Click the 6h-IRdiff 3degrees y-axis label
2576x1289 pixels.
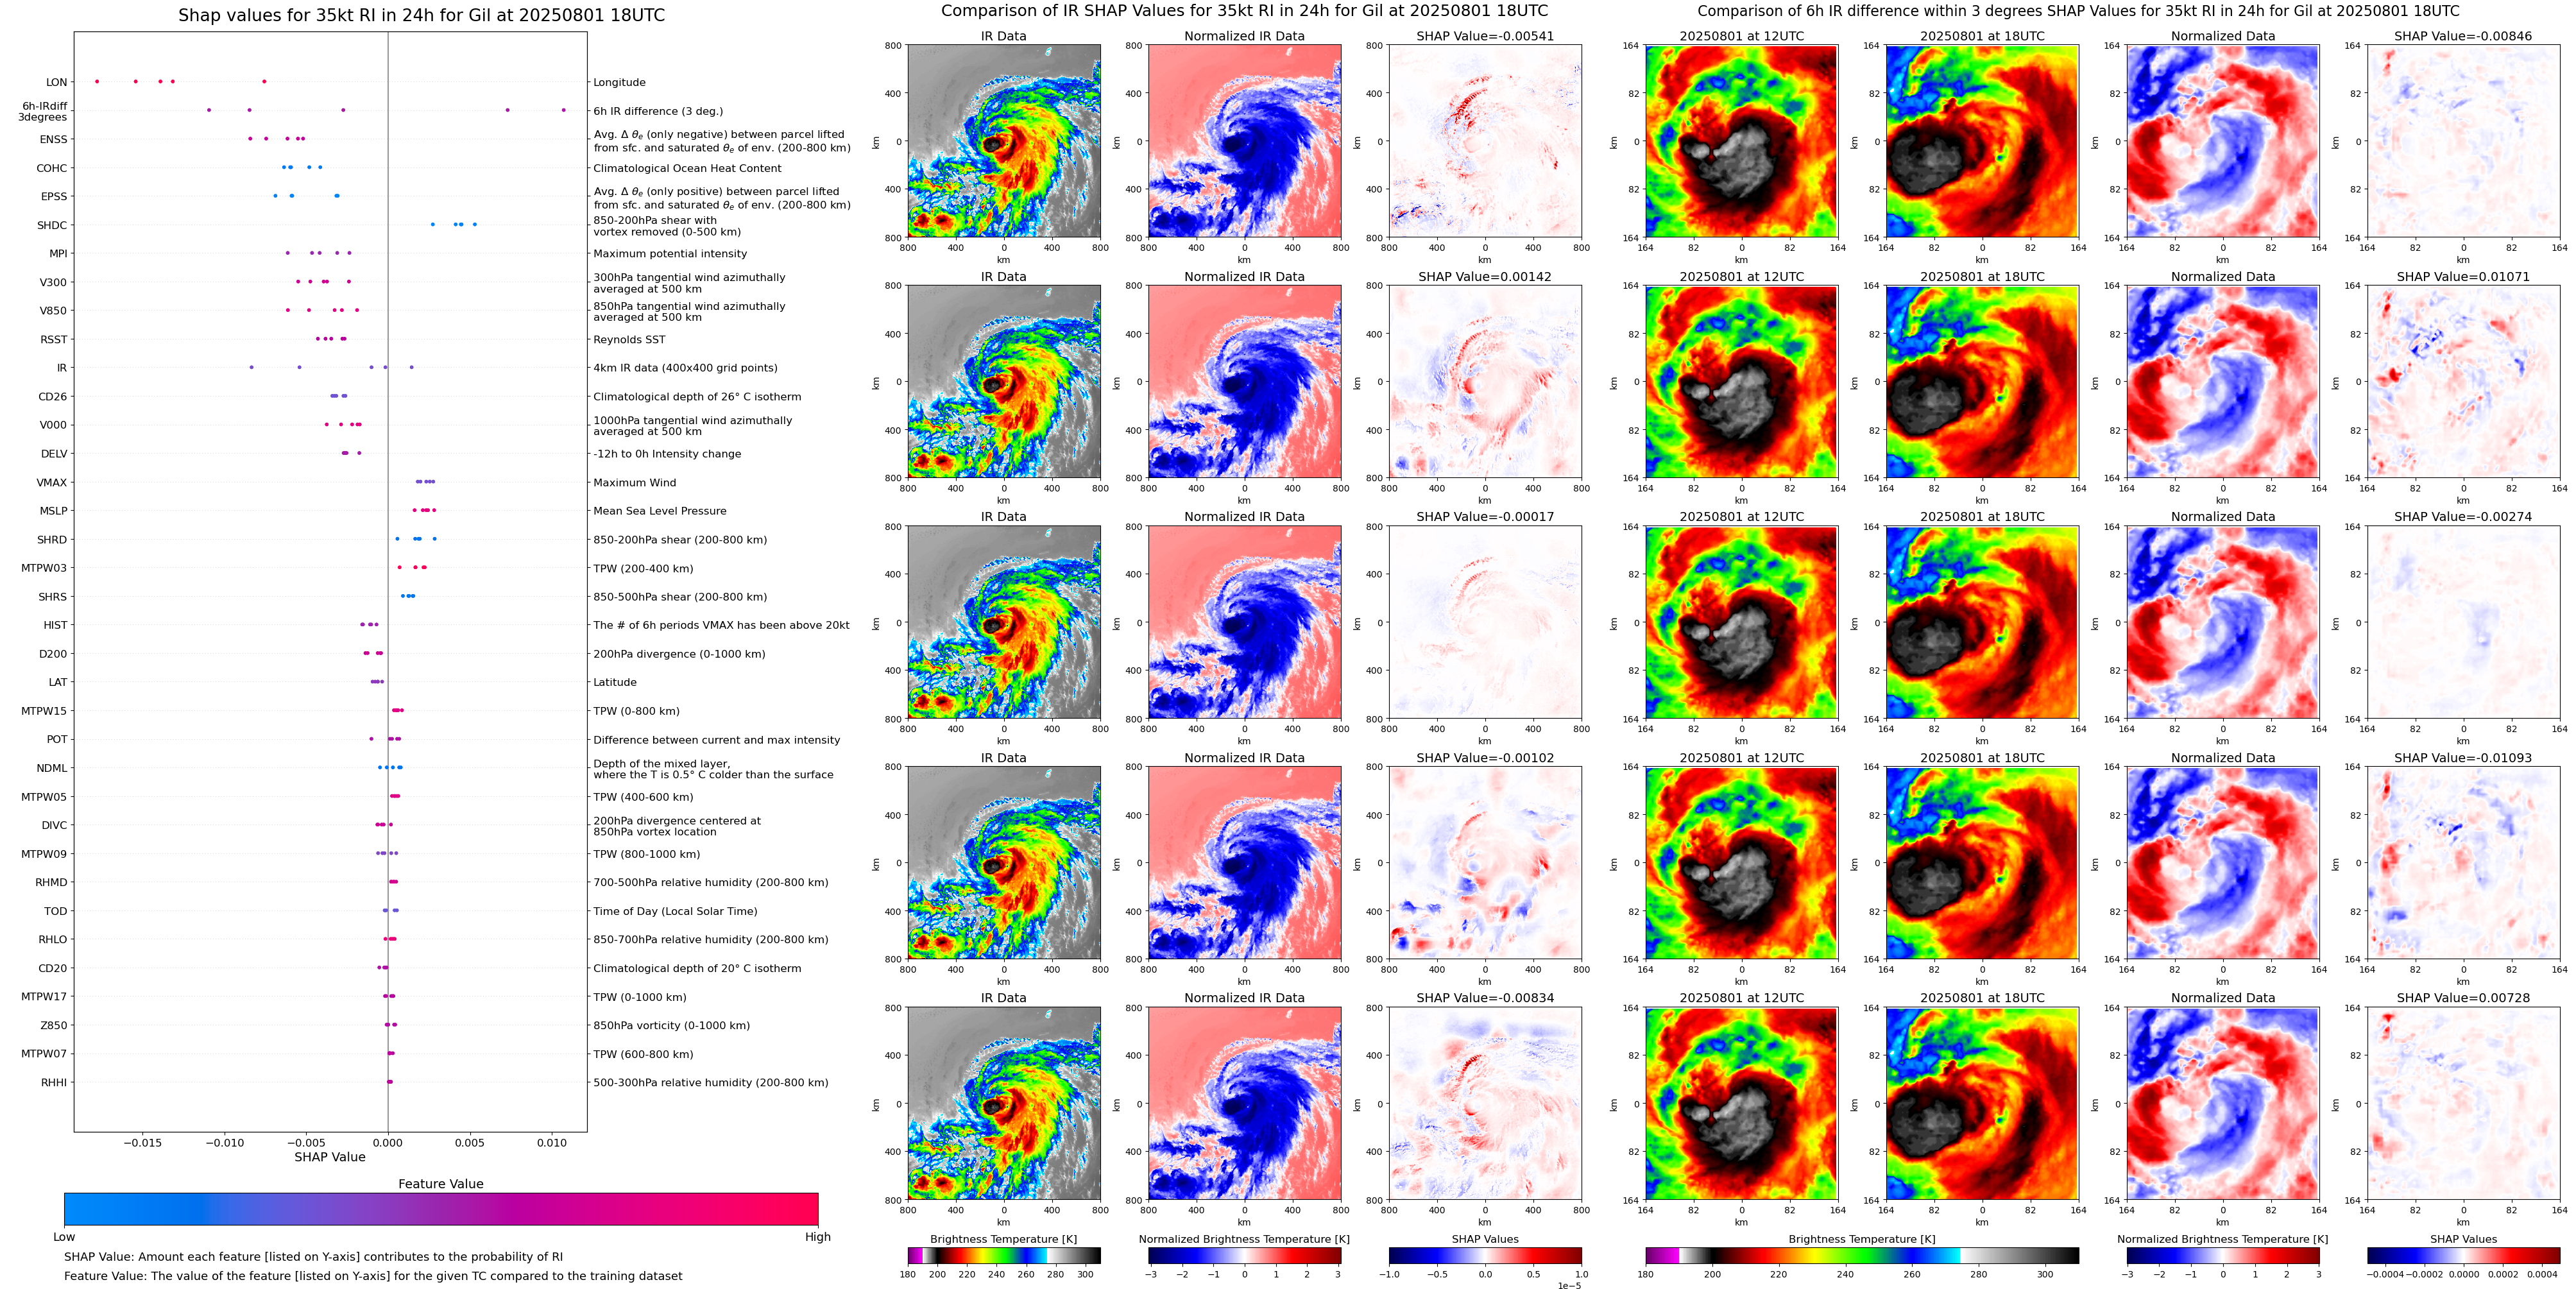pos(43,111)
